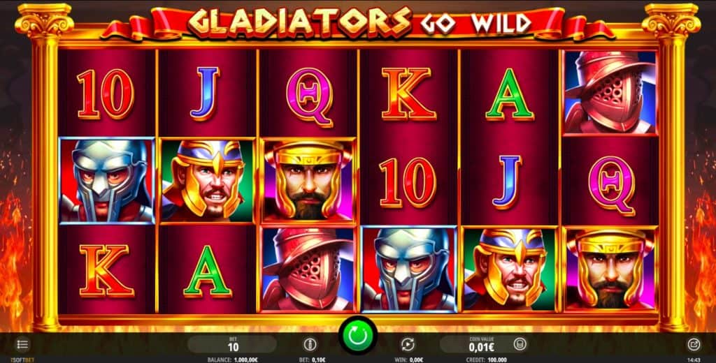Click the pink Q symbol in third reel top

[x=310, y=97]
